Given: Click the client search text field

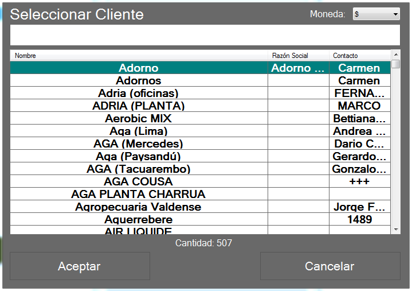Looking at the screenshot, I should tap(205, 35).
